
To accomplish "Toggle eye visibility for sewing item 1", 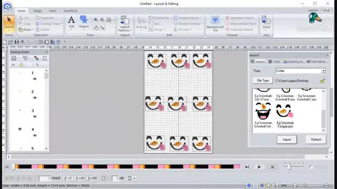I will click(35, 79).
